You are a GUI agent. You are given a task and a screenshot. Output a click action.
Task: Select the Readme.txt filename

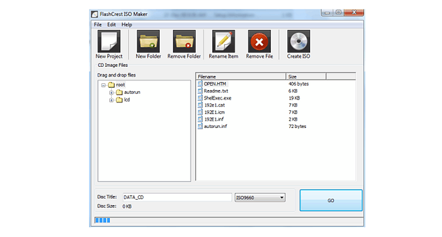(216, 91)
